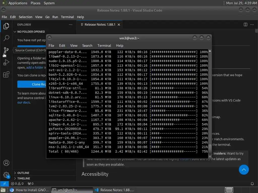Click the linux-firmware download progress bar

pyautogui.click(x=174, y=111)
